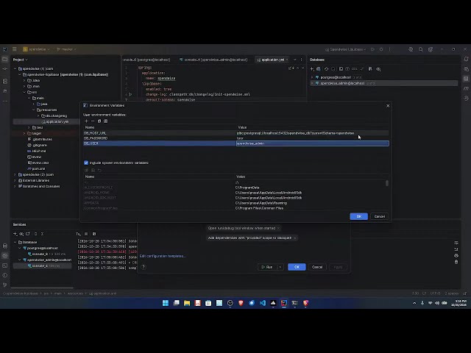Open the editor tabs list dropdown
471x353 pixels.
pos(294,60)
